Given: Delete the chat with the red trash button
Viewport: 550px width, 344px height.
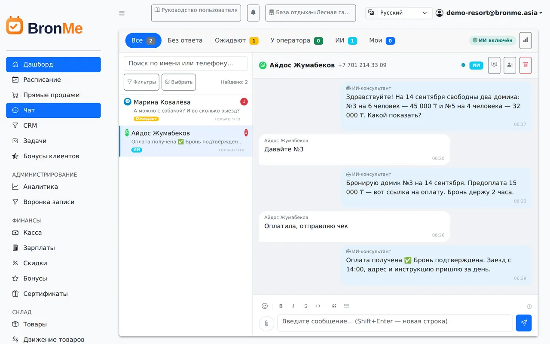Looking at the screenshot, I should click(526, 65).
